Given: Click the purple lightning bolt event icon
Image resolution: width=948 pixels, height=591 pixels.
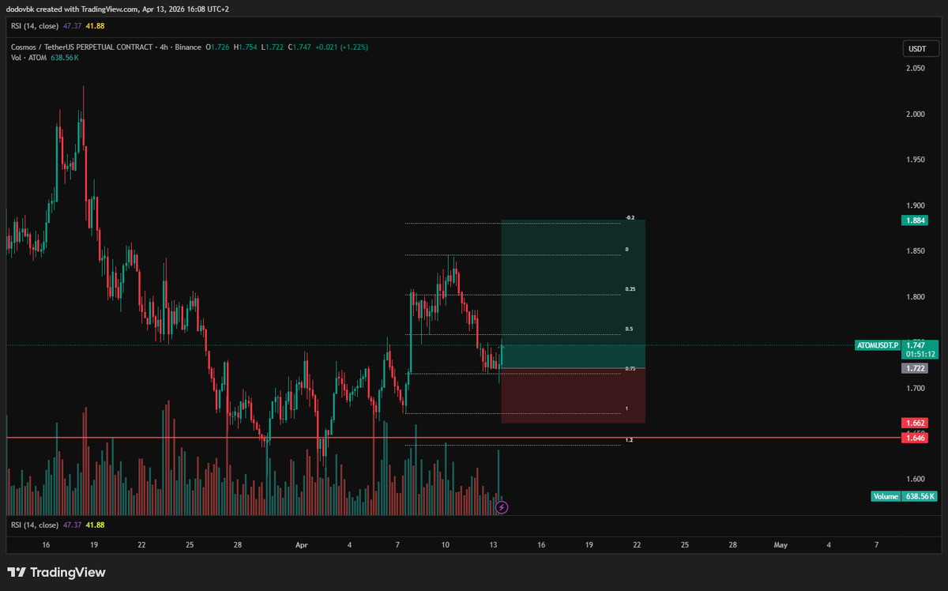Looking at the screenshot, I should click(x=501, y=507).
